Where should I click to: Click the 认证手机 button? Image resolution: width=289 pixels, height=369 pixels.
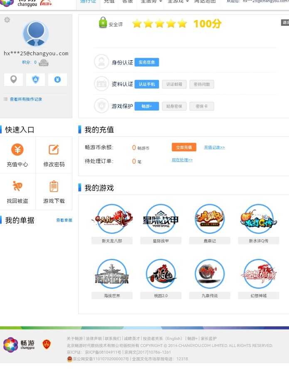click(146, 84)
